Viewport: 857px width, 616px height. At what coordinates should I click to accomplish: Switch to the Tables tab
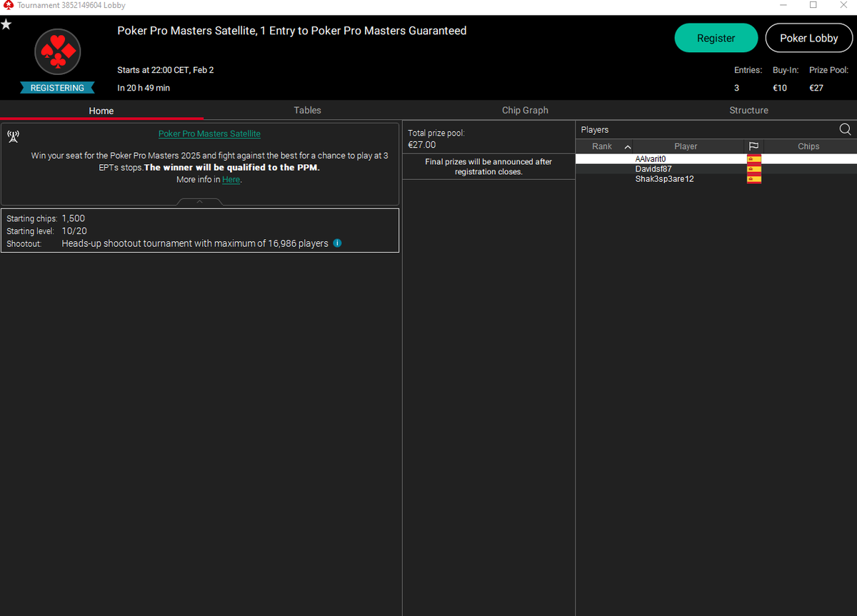[307, 110]
